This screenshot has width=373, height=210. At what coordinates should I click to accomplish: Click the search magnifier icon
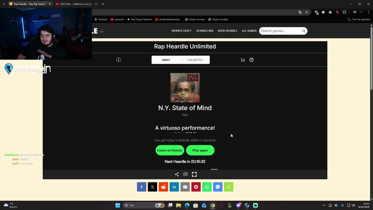tap(303, 31)
